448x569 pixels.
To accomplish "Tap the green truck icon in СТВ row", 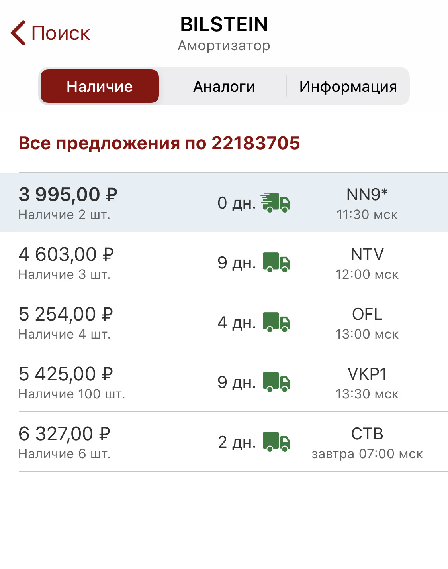I will (x=276, y=442).
